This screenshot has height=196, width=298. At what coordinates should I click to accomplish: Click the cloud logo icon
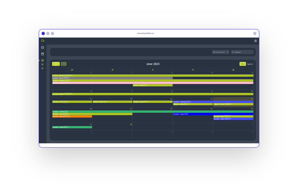[43, 41]
